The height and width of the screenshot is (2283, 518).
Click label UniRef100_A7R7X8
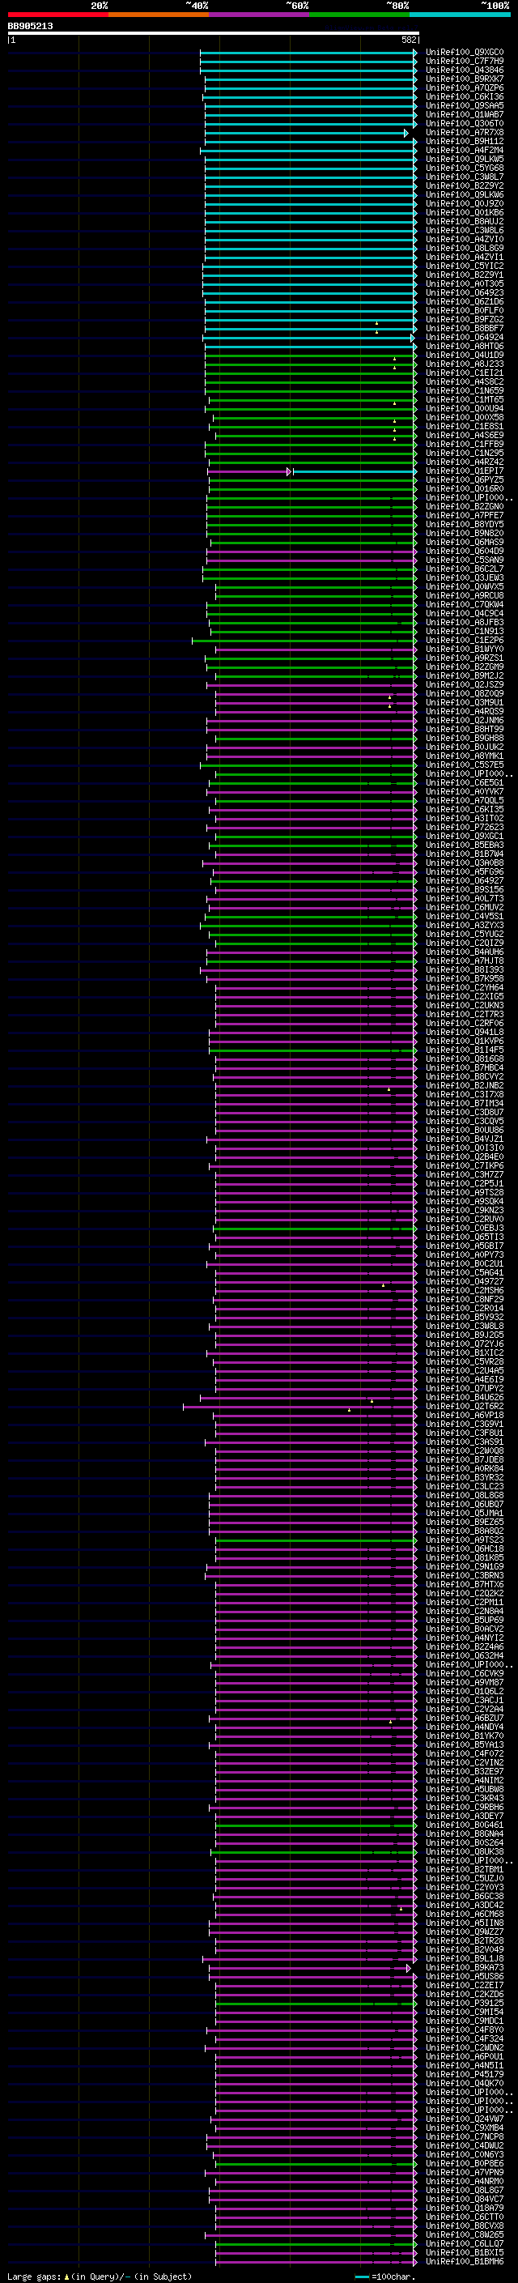(465, 132)
